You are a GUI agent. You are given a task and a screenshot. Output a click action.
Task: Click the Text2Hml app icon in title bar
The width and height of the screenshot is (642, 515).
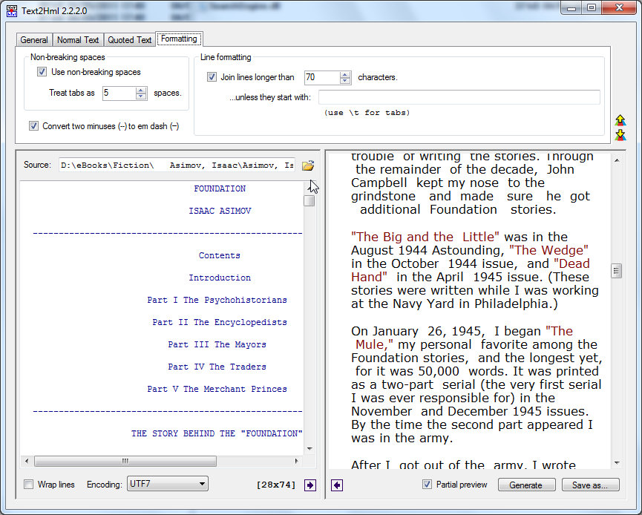click(12, 10)
